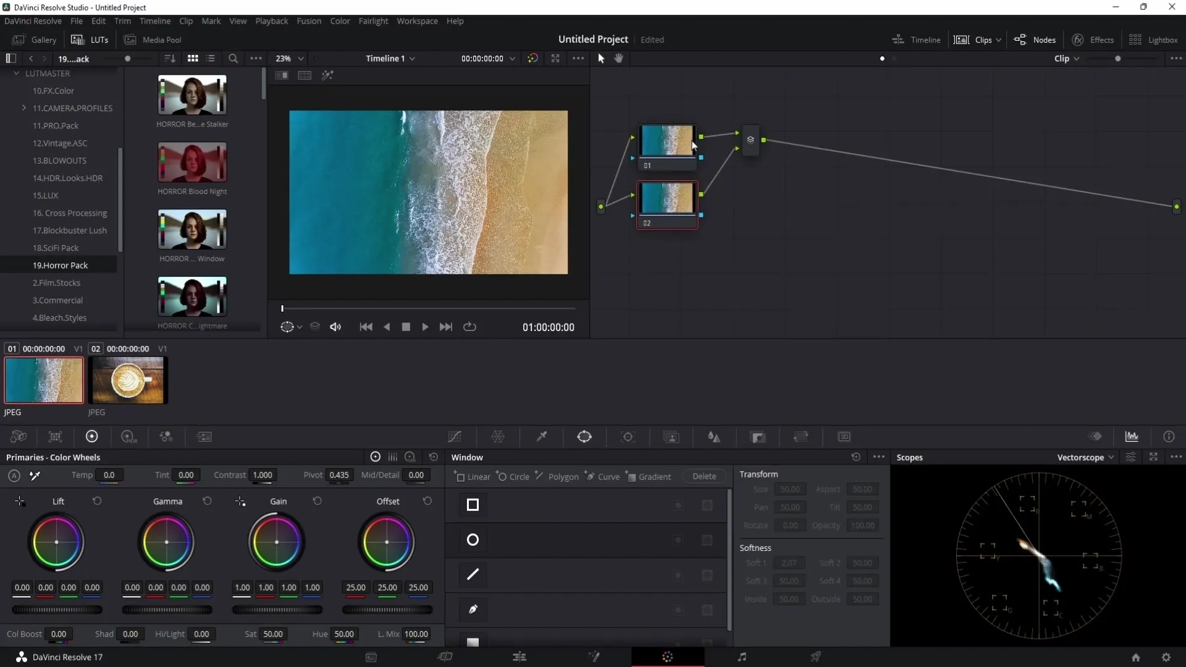Click the Curves tool icon in toolbar
Image resolution: width=1186 pixels, height=667 pixels.
point(455,437)
